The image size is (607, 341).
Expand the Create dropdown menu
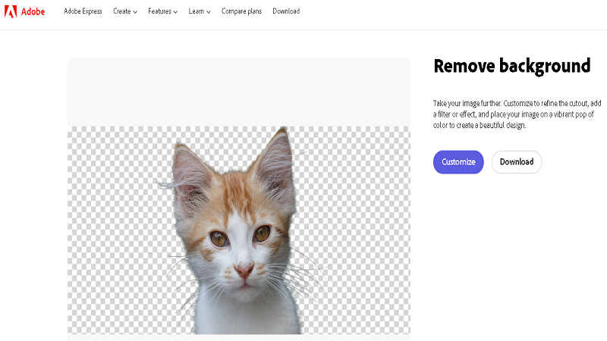pos(125,11)
